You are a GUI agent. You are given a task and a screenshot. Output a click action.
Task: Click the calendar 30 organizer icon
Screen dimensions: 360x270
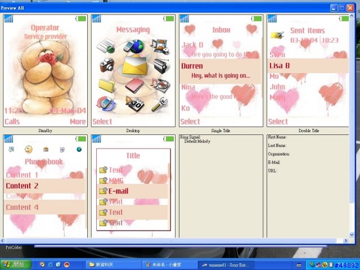tap(135, 103)
